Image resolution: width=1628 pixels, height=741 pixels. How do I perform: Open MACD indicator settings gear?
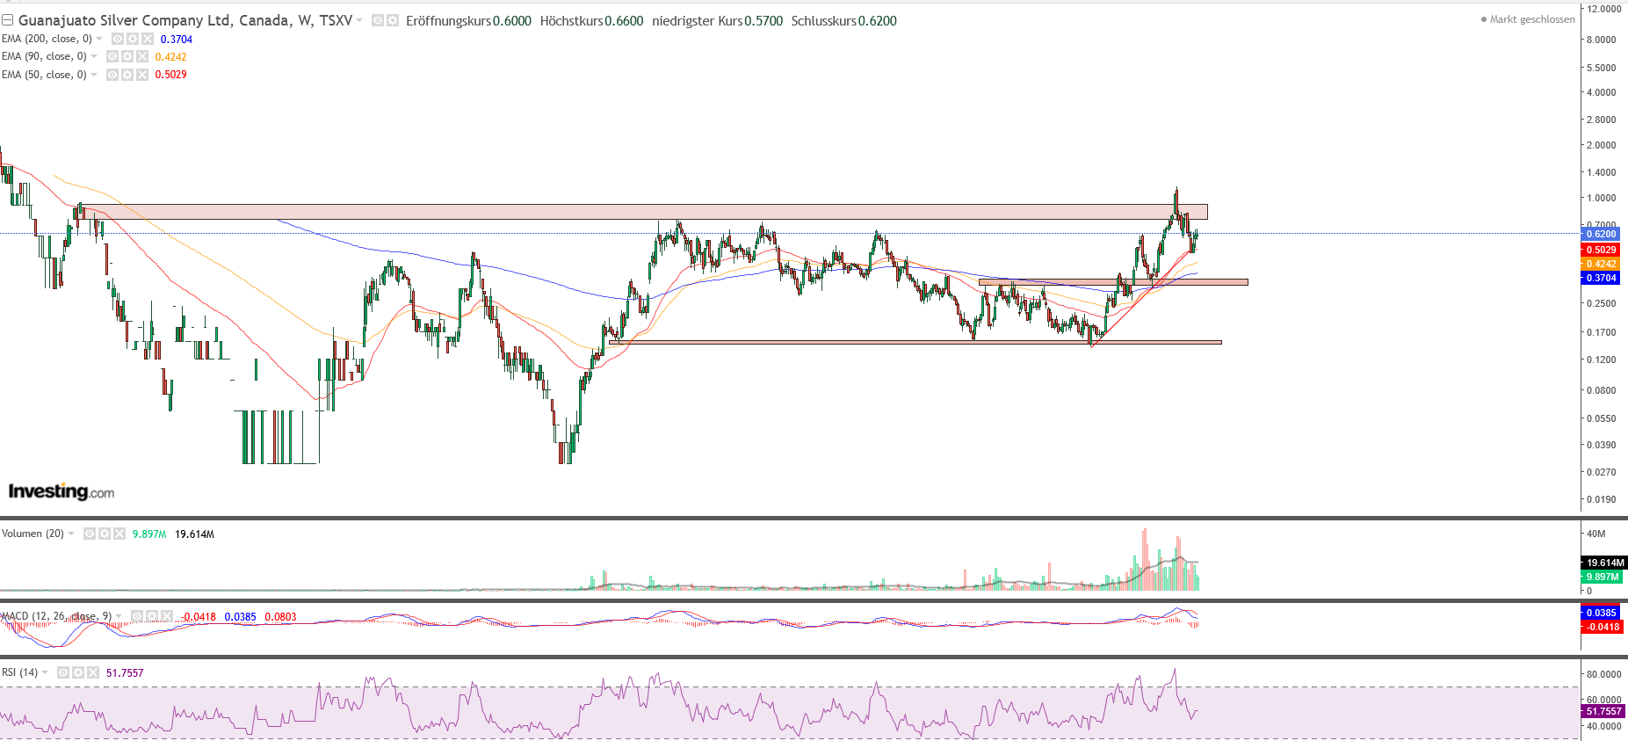point(152,616)
